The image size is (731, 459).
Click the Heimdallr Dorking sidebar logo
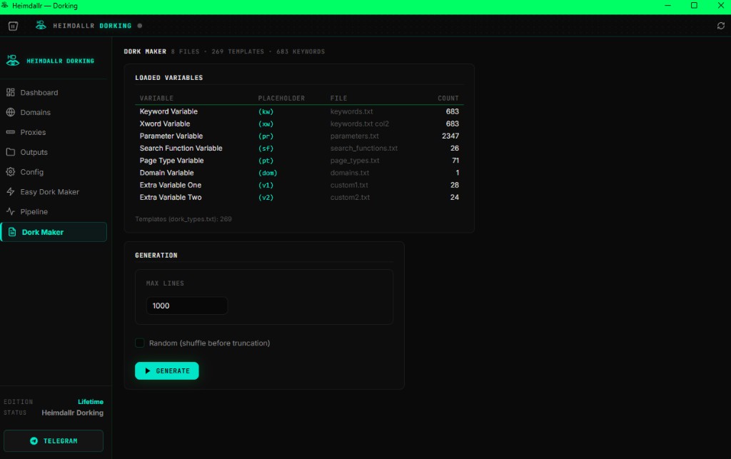(x=13, y=61)
